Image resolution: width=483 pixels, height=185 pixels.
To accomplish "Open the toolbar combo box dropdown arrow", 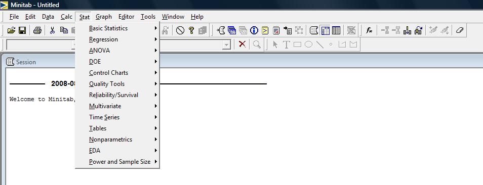I will (227, 45).
